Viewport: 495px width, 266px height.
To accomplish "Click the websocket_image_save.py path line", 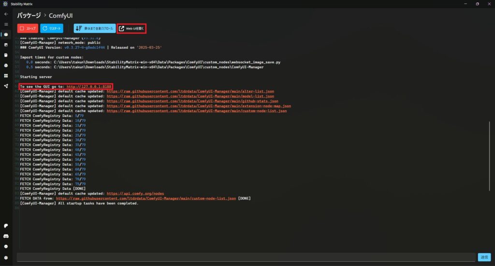I will pos(153,62).
